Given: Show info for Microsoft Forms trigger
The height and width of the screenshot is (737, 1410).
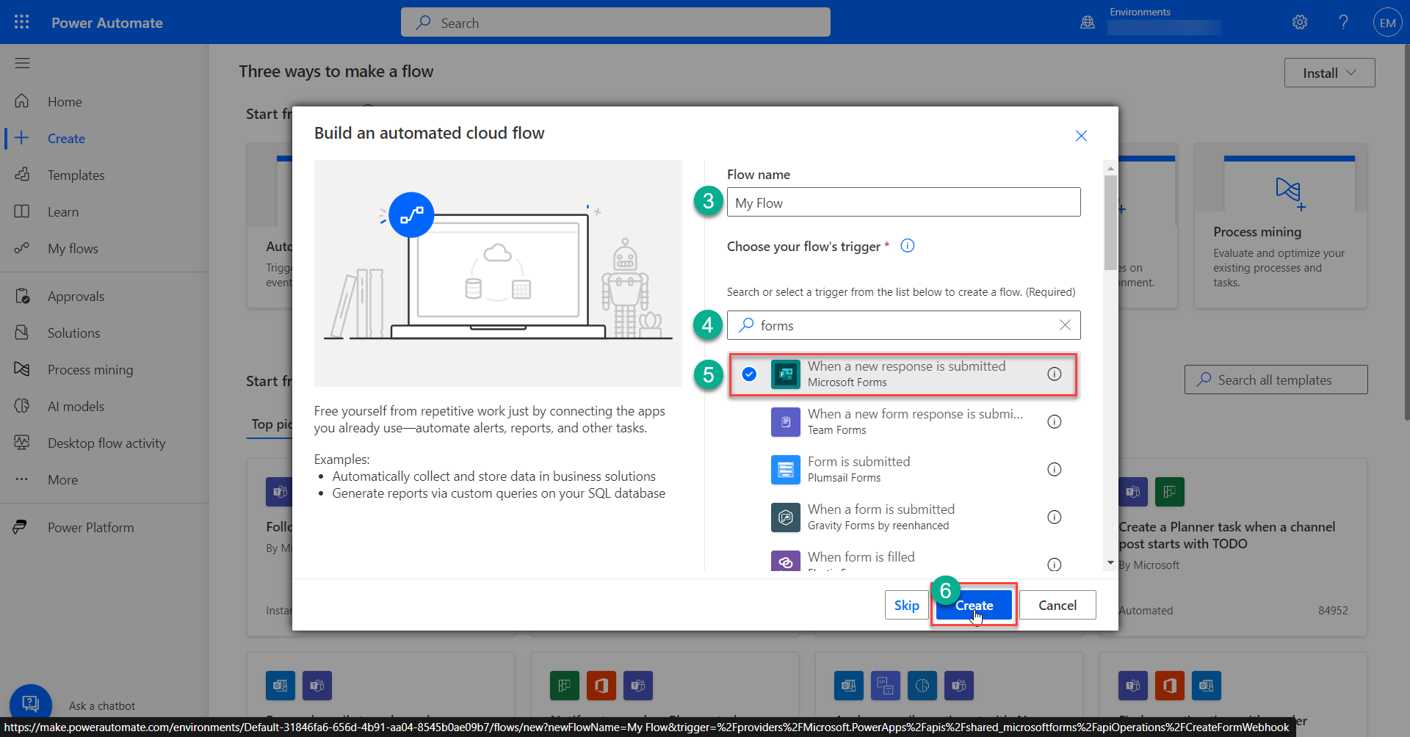Looking at the screenshot, I should pos(1054,374).
